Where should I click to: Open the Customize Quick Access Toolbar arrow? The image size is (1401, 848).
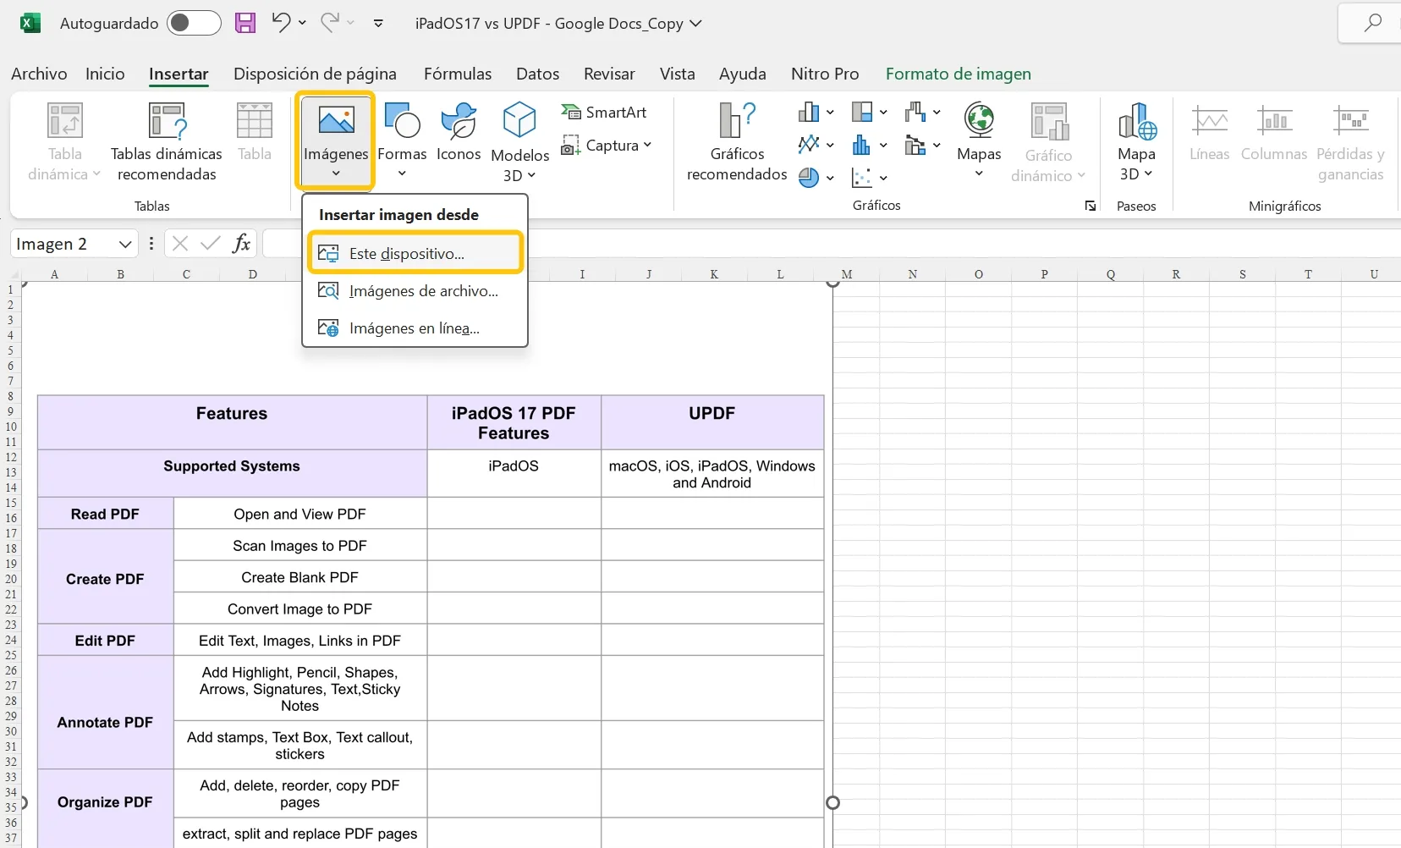[378, 23]
